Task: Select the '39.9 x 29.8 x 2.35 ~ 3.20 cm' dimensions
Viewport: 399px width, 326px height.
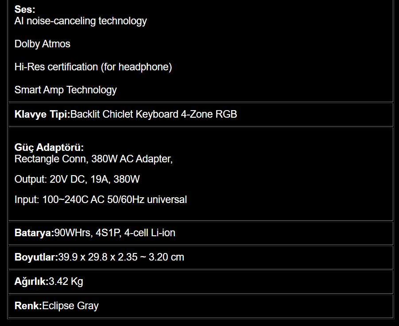Action: [x=121, y=257]
